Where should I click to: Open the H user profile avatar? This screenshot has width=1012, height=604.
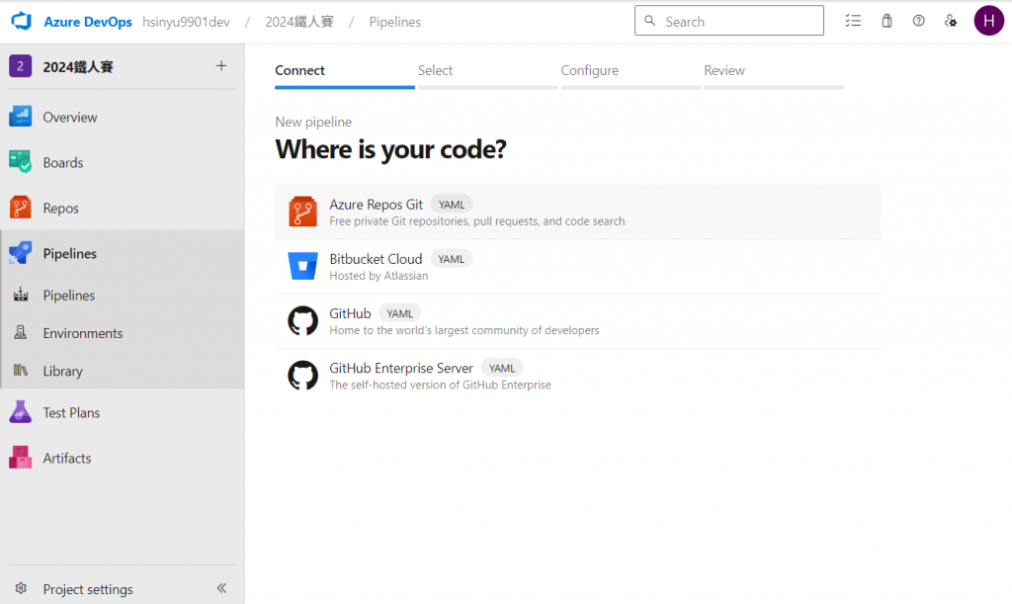988,21
